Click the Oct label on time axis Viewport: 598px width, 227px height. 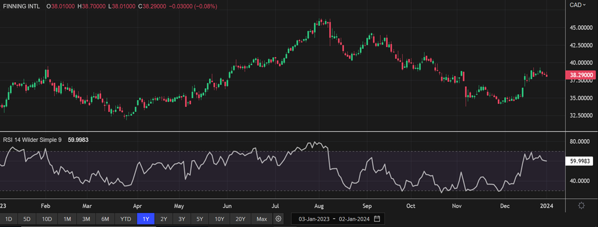pyautogui.click(x=411, y=206)
